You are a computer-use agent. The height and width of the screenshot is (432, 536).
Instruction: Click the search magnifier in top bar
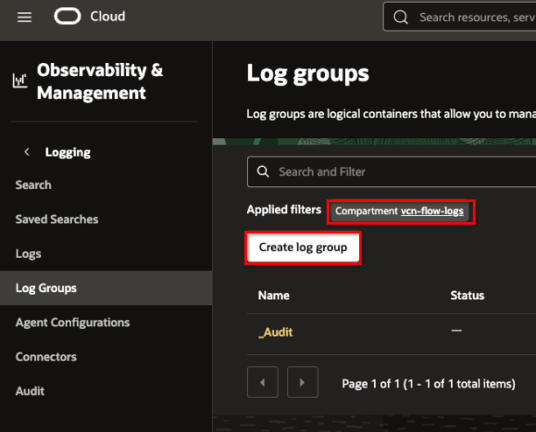400,17
